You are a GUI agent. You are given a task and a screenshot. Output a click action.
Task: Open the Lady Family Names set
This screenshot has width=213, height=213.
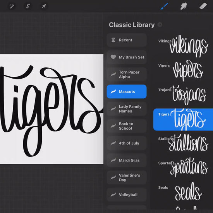point(127,109)
